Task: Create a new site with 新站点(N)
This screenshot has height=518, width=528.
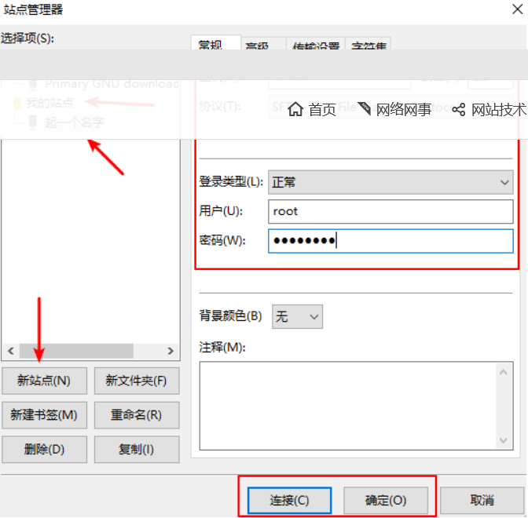Action: (x=44, y=381)
